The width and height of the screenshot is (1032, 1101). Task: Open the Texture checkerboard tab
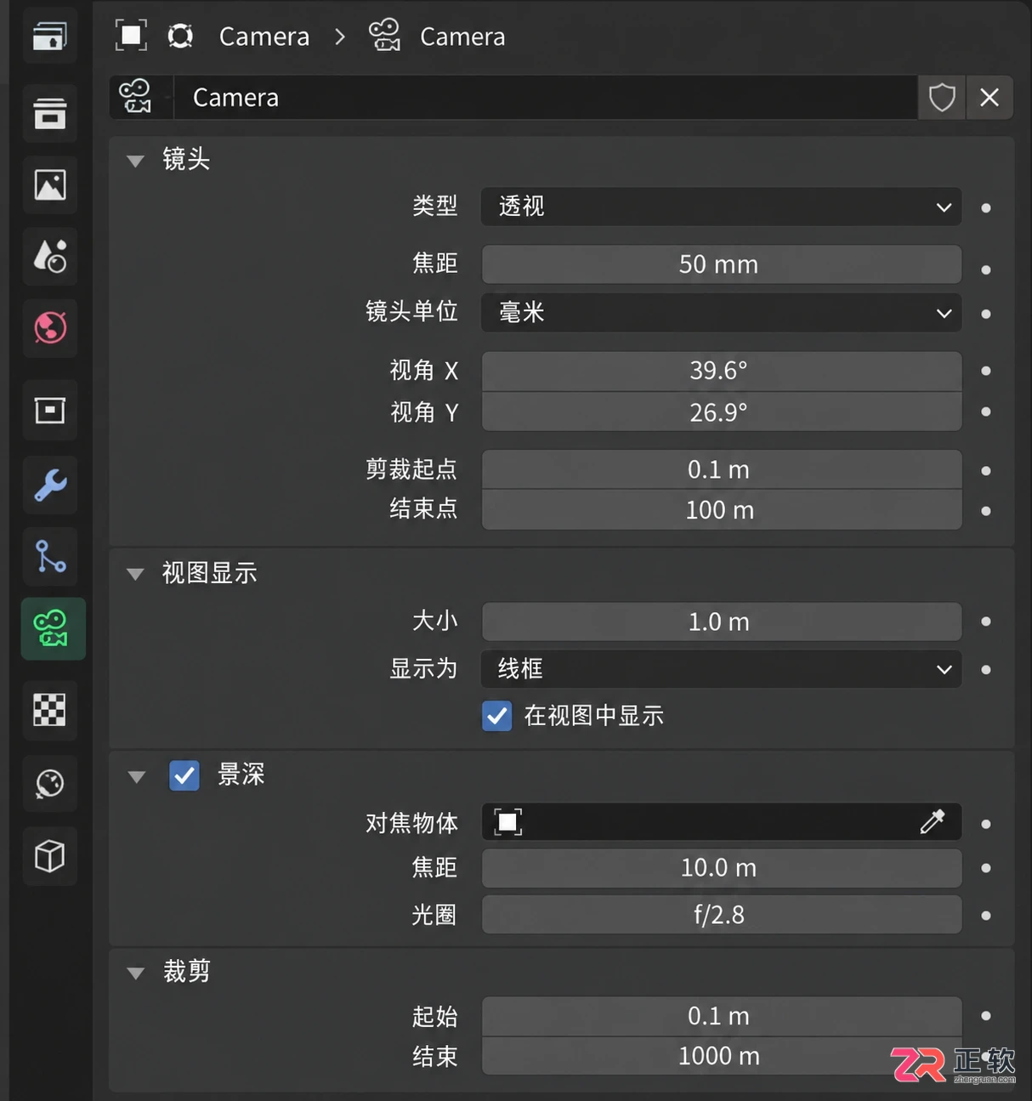point(49,709)
